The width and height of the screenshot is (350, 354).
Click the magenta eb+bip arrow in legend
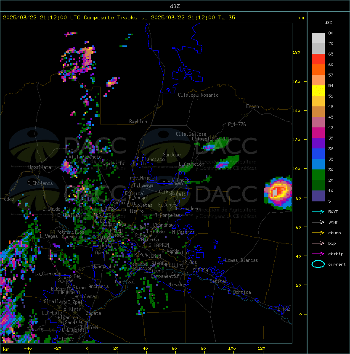coord(318,254)
